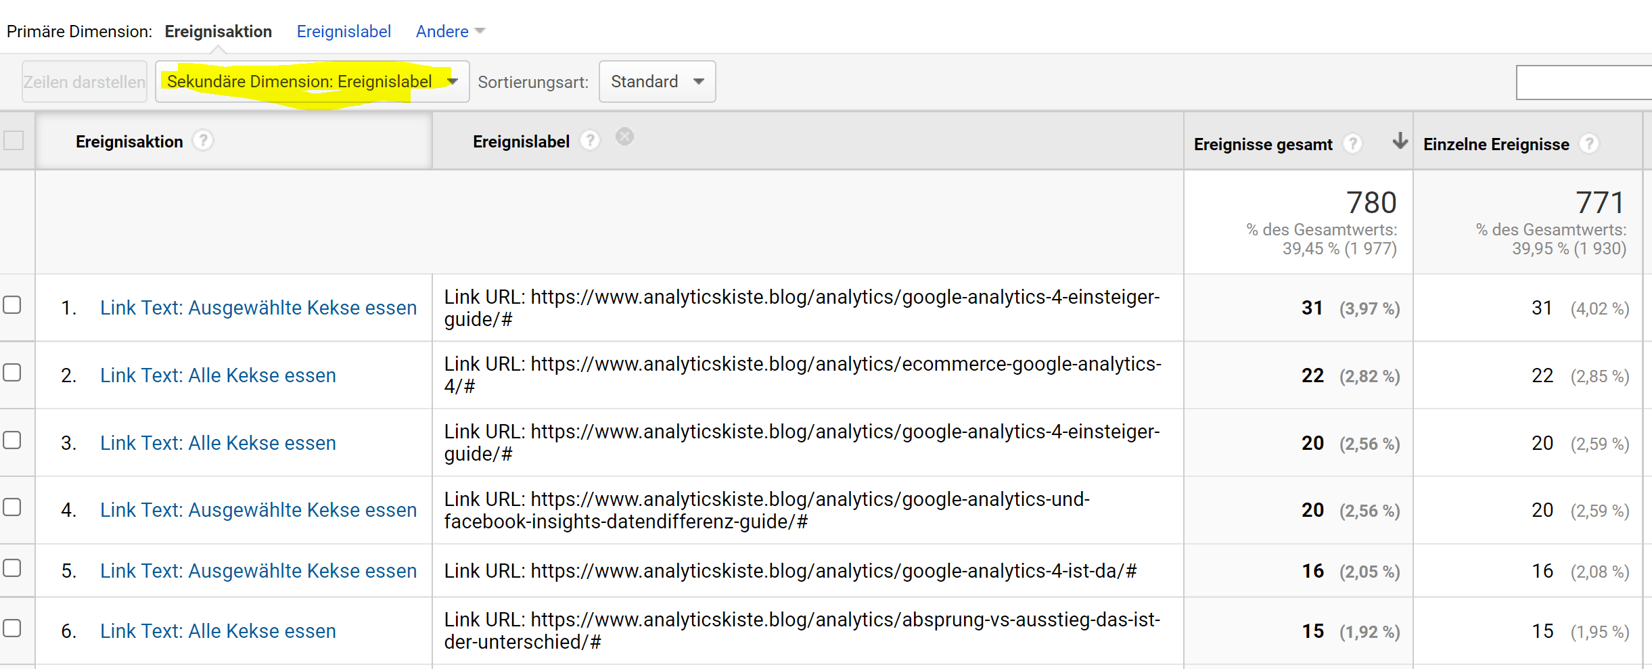The image size is (1652, 669).
Task: Click the Zeilen darstellen button
Action: tap(84, 81)
